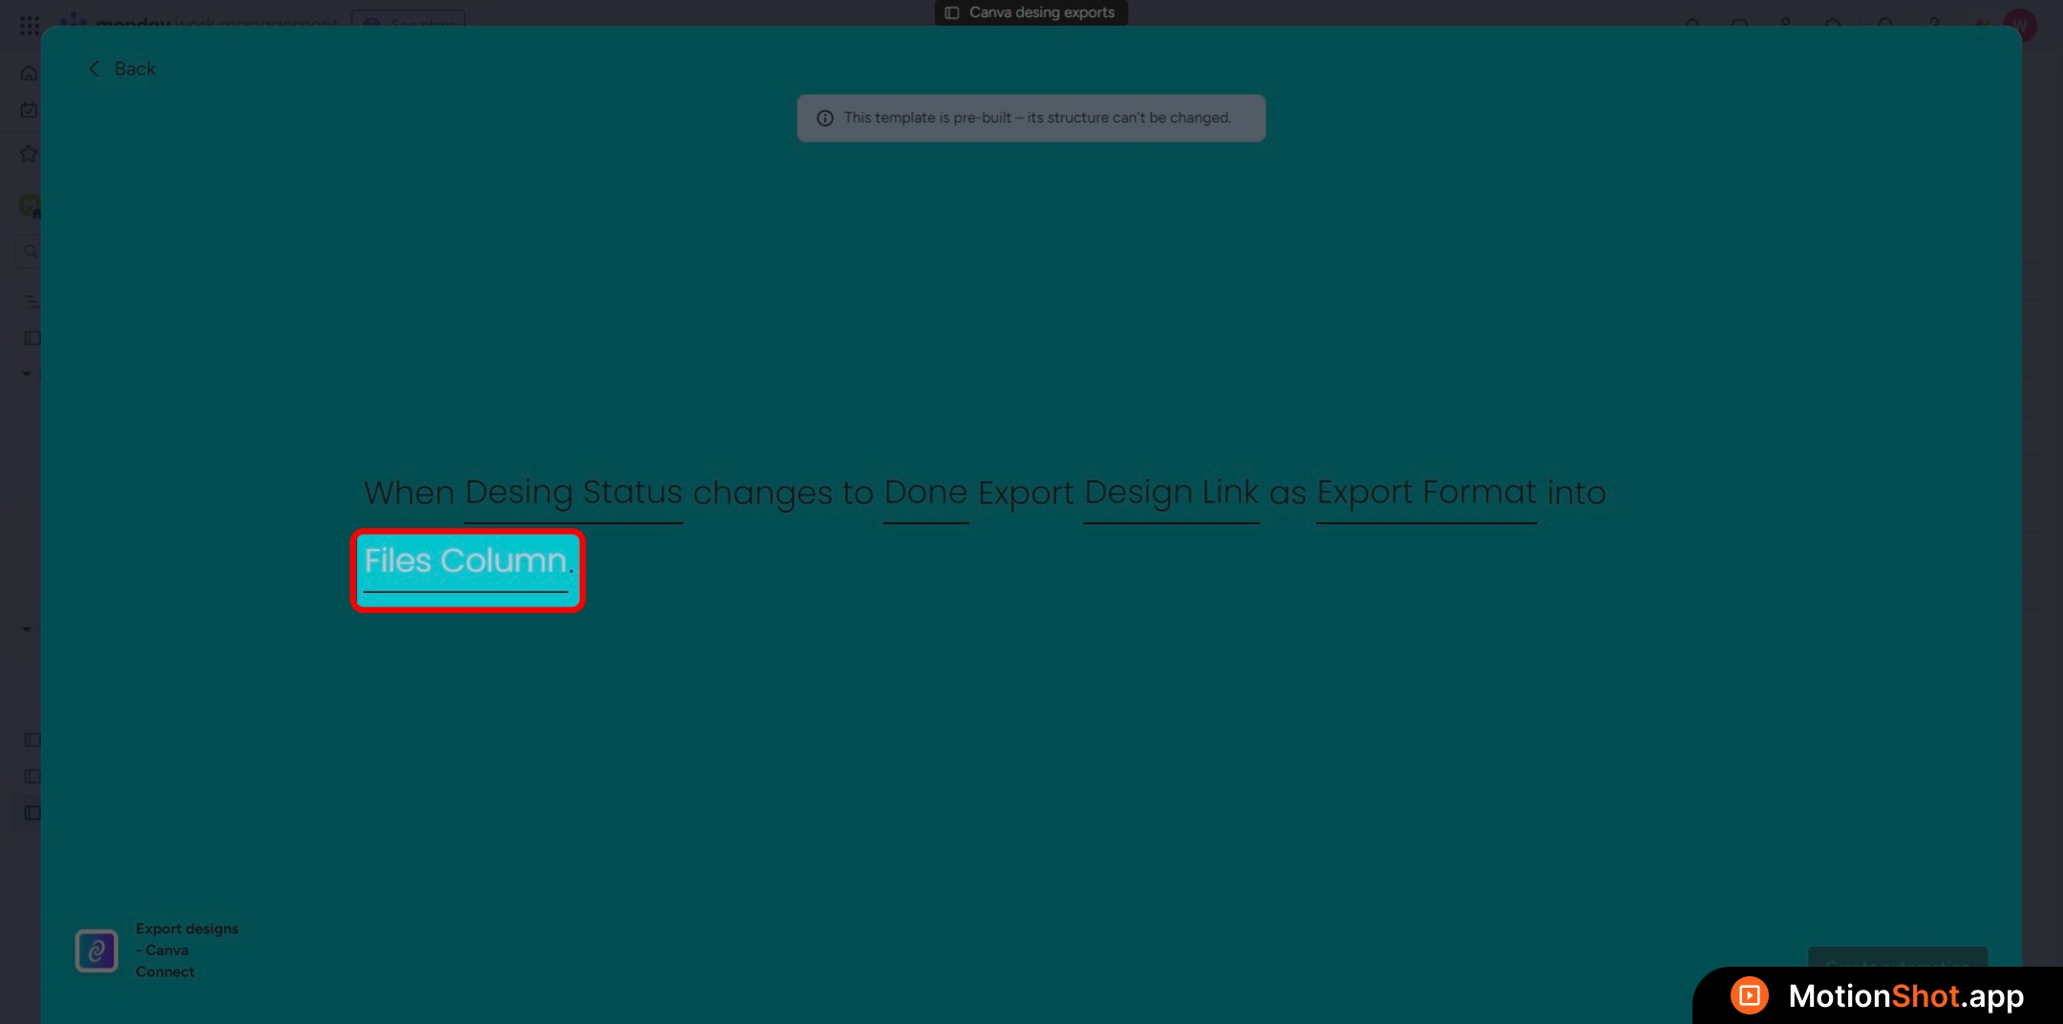Select the Design Link column field
This screenshot has width=2063, height=1024.
(x=1171, y=493)
